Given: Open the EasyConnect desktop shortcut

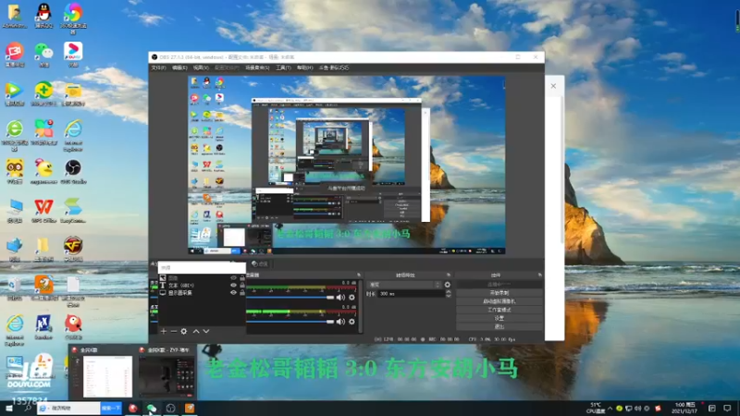Looking at the screenshot, I should click(x=73, y=211).
